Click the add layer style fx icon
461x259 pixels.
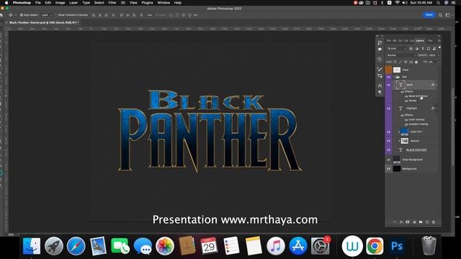tap(401, 222)
